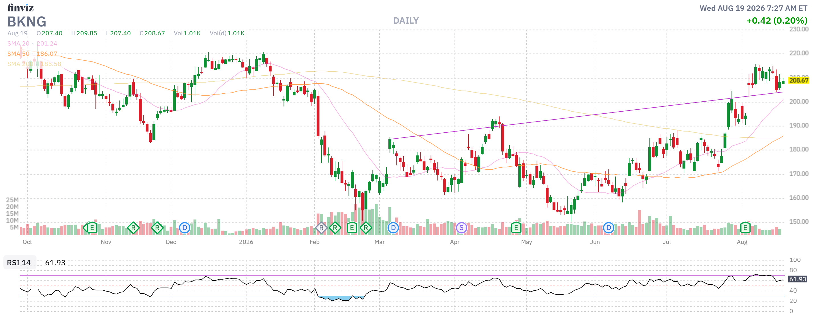Click the Jun label on the time axis
This screenshot has width=815, height=320.
[595, 242]
